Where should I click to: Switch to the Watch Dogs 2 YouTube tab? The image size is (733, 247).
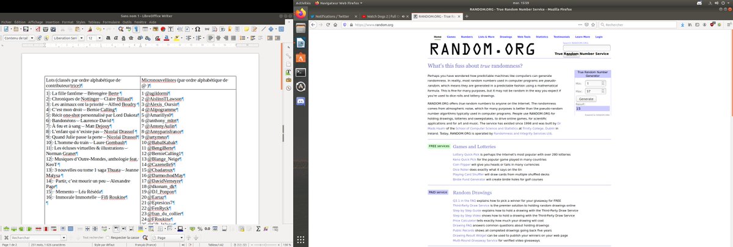coord(385,15)
